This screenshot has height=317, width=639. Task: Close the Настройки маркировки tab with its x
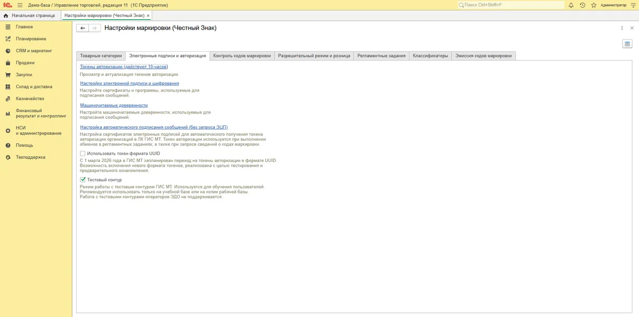pyautogui.click(x=148, y=16)
